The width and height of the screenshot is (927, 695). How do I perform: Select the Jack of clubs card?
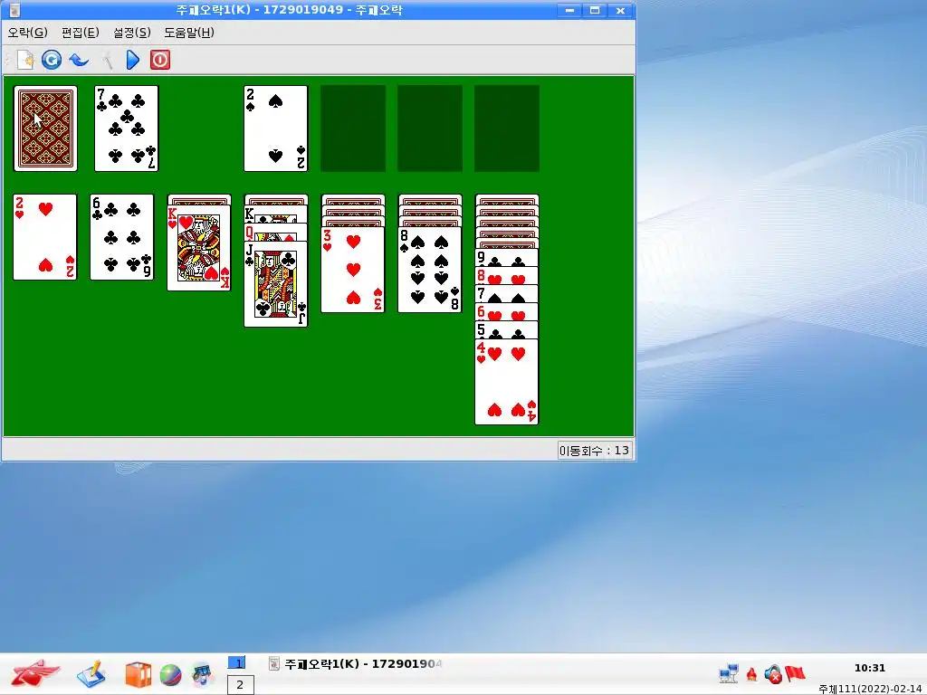pos(276,284)
